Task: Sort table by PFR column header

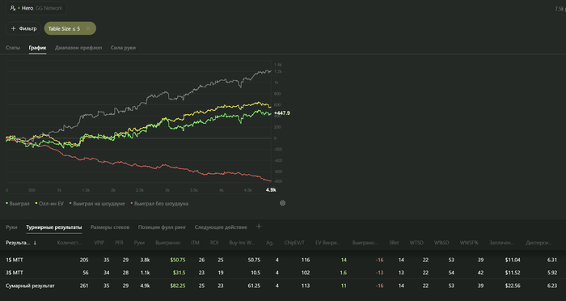Action: pyautogui.click(x=119, y=243)
